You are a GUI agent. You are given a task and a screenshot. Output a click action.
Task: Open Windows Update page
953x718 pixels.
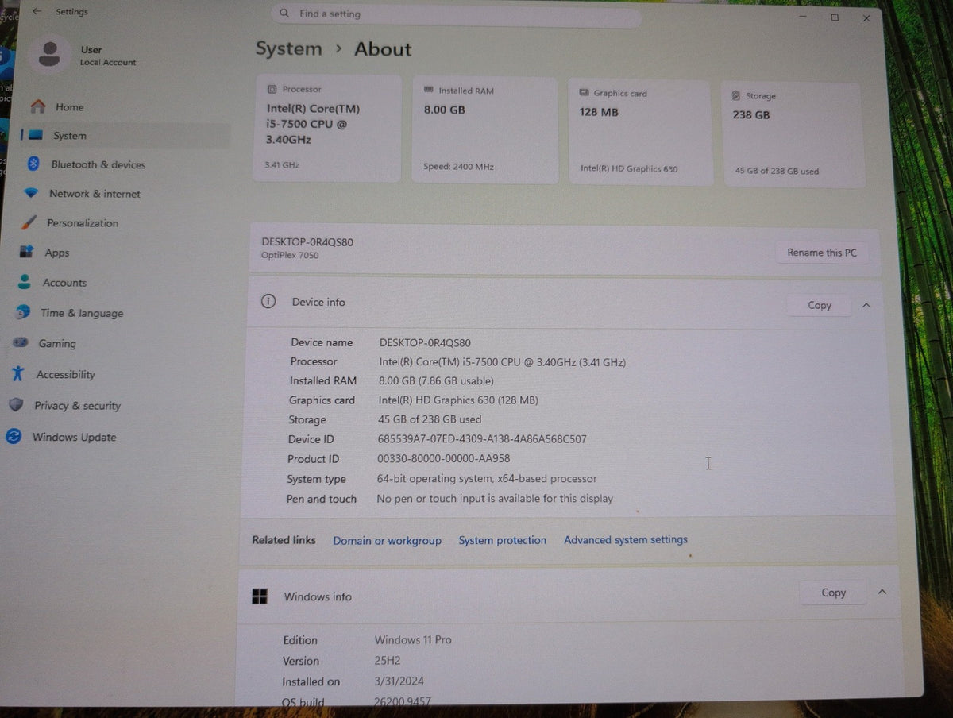point(74,437)
